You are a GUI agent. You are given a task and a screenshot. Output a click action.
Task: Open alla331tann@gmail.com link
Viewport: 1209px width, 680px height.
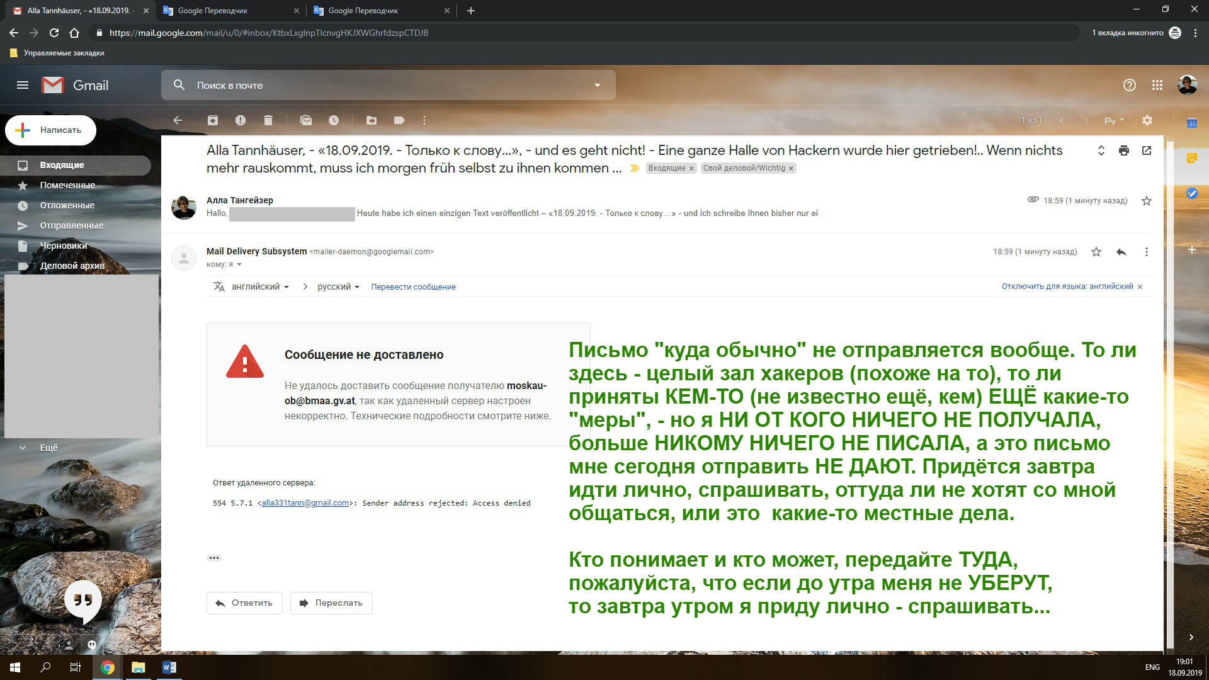[305, 503]
